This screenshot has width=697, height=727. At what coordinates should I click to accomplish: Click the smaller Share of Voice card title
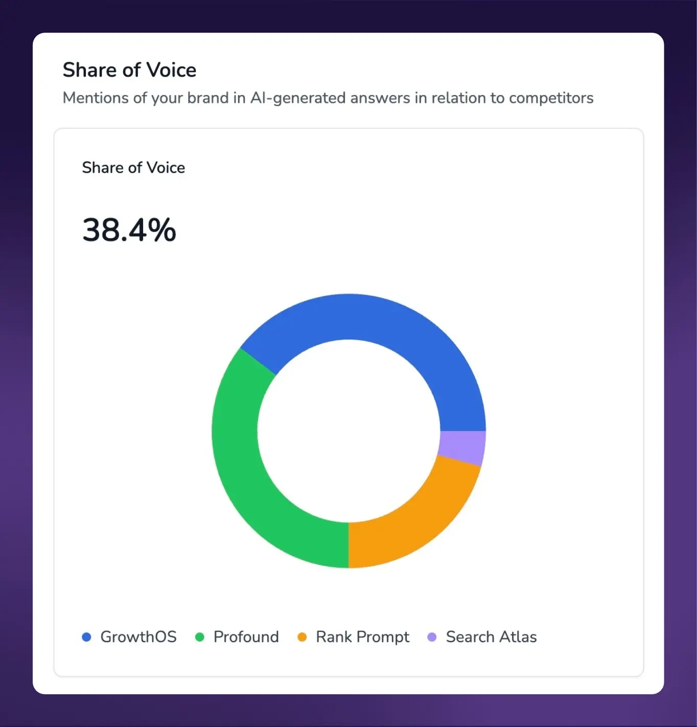[x=133, y=168]
